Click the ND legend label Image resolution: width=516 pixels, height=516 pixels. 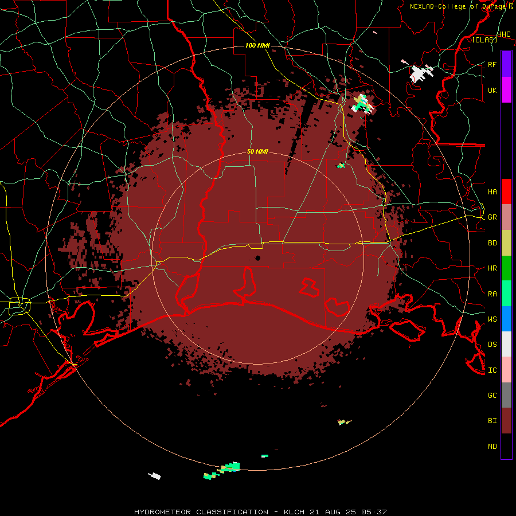click(x=492, y=446)
